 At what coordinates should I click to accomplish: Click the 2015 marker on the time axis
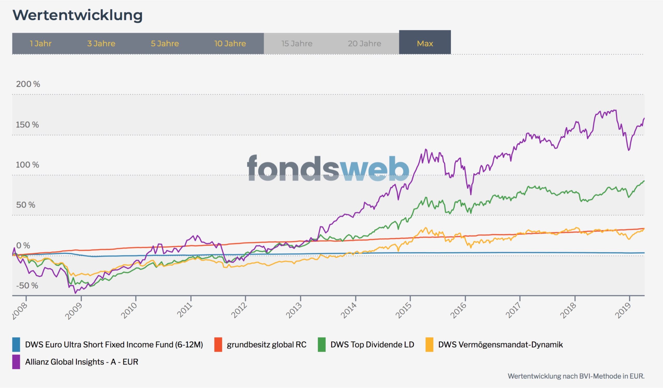(404, 310)
